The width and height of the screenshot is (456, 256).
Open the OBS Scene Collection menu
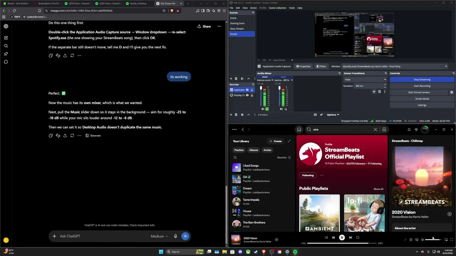278,8
